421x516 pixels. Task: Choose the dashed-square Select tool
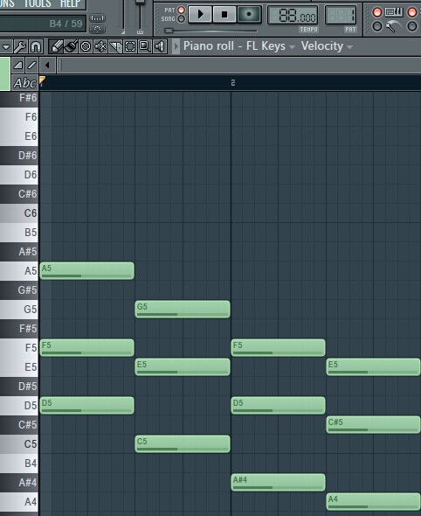tap(130, 46)
